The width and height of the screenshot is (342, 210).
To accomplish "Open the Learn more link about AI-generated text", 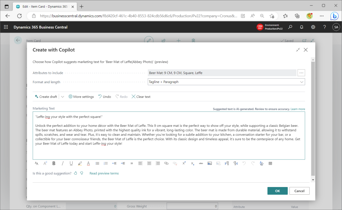I will tap(298, 109).
